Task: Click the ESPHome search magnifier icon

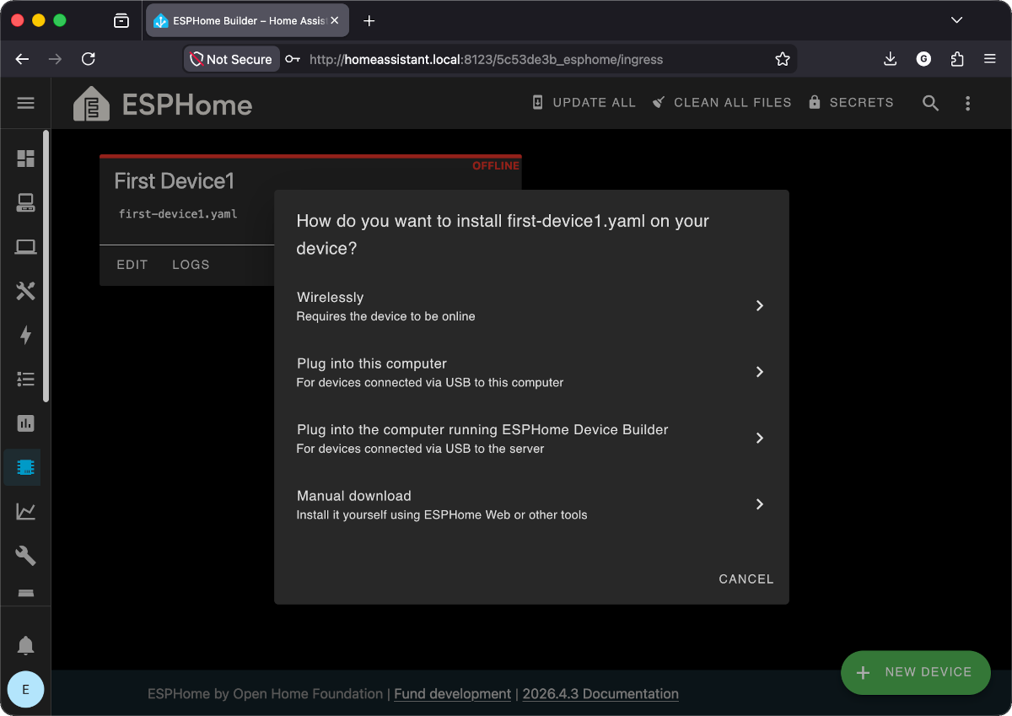Action: (930, 103)
